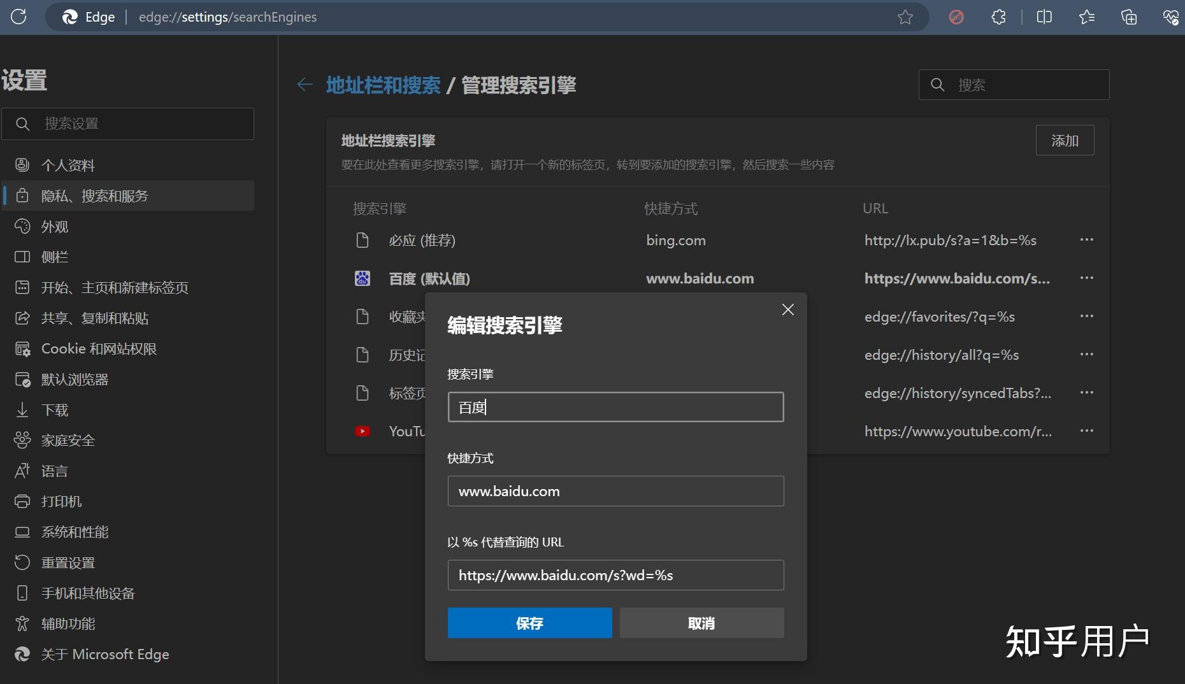The height and width of the screenshot is (684, 1185).
Task: Open the Favorites list icon
Action: click(1086, 17)
